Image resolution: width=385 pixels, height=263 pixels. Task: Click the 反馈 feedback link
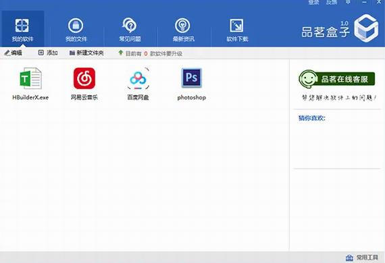332,2
